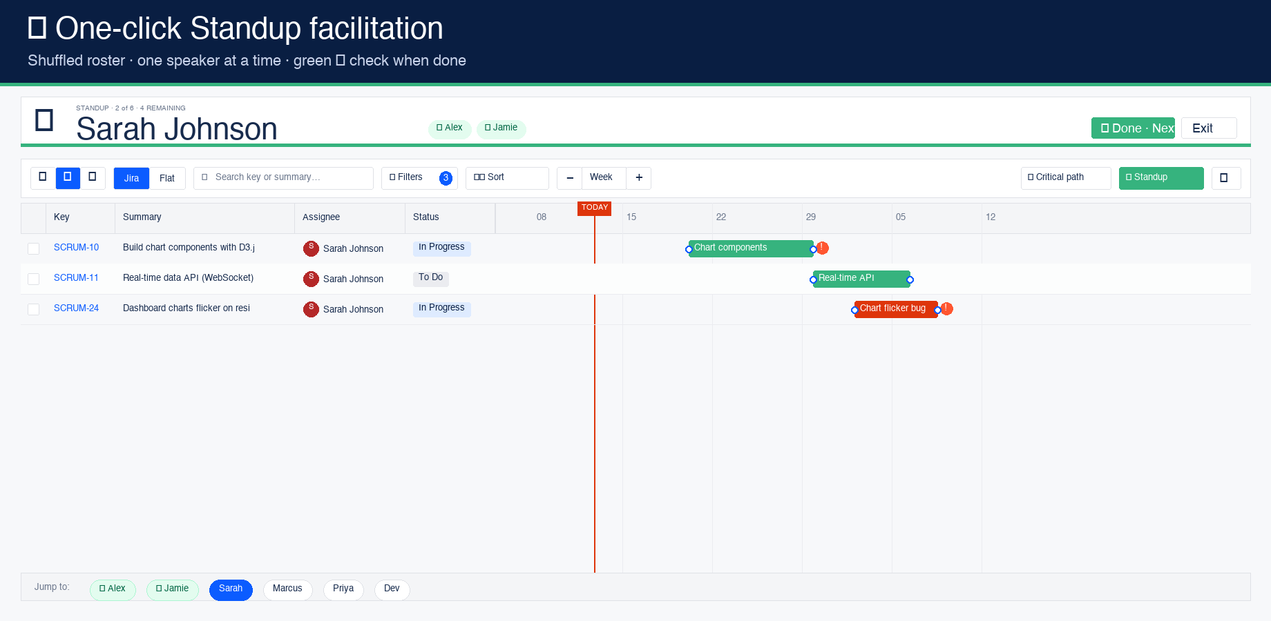Screen dimensions: 1271x621
Task: Open the SCRUM-24 issue link
Action: pyautogui.click(x=76, y=308)
